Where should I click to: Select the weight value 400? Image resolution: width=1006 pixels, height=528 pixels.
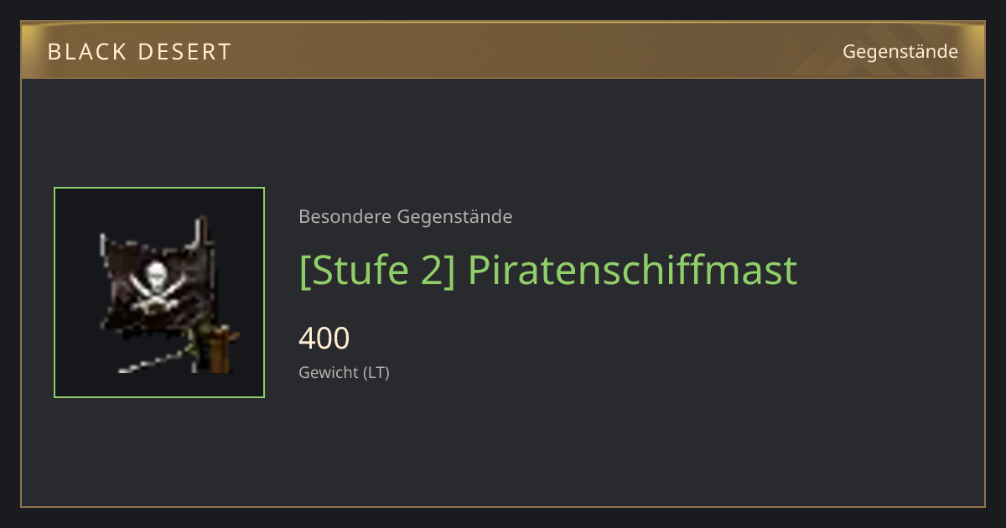[x=324, y=339]
